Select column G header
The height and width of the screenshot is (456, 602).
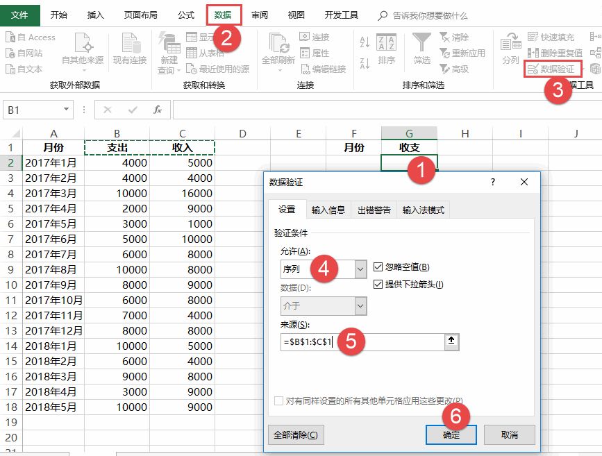[x=409, y=133]
